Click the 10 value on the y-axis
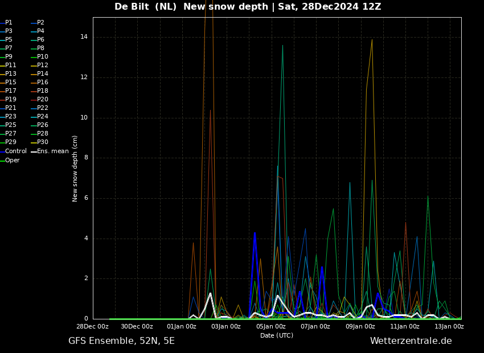 (84, 118)
